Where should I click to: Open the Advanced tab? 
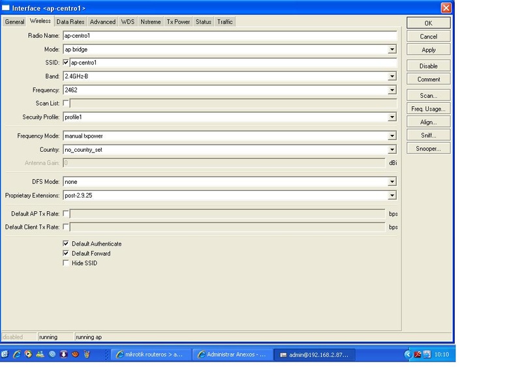point(102,22)
